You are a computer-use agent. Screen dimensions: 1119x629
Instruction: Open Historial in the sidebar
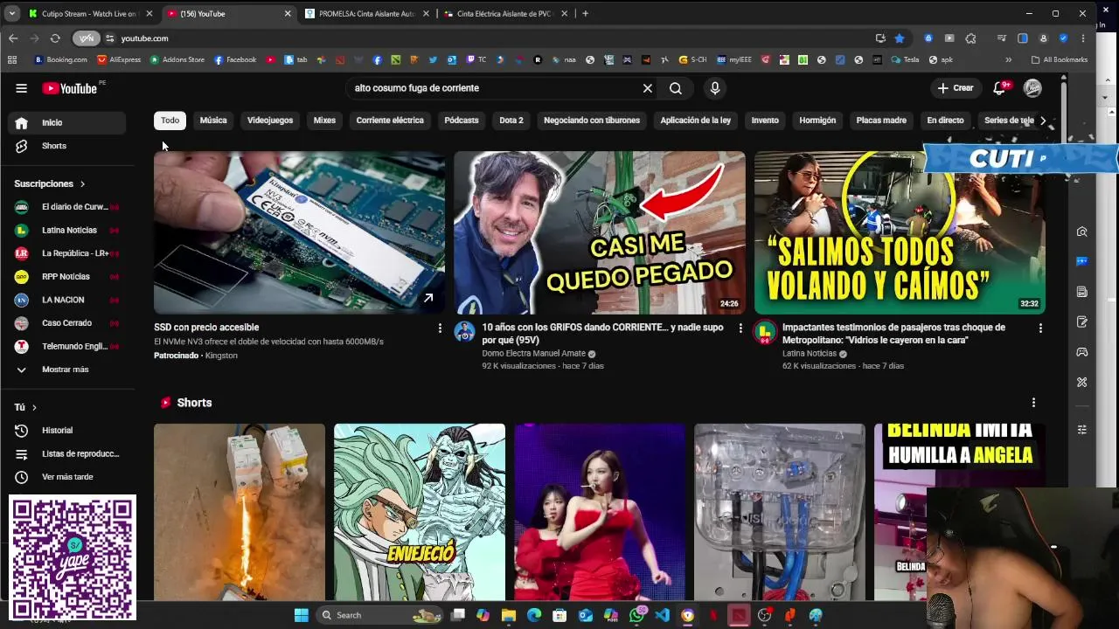(68, 431)
